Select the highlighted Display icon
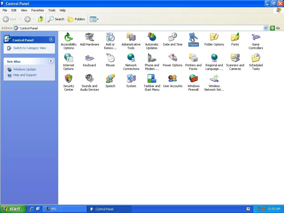The width and height of the screenshot is (284, 213). [193, 39]
